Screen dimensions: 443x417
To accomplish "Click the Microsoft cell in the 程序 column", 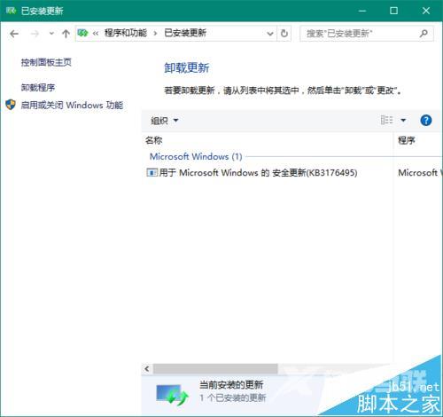I will point(419,172).
